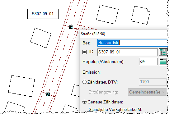Open the Gemeindestraße dropdown
169x114 pixels.
(x=147, y=92)
